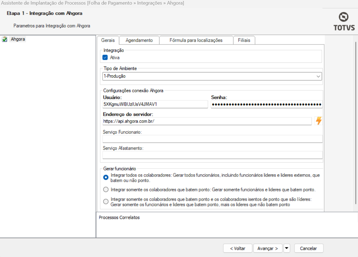This screenshot has height=257, width=358.
Task: Switch to the Gerais tab
Action: [x=108, y=40]
